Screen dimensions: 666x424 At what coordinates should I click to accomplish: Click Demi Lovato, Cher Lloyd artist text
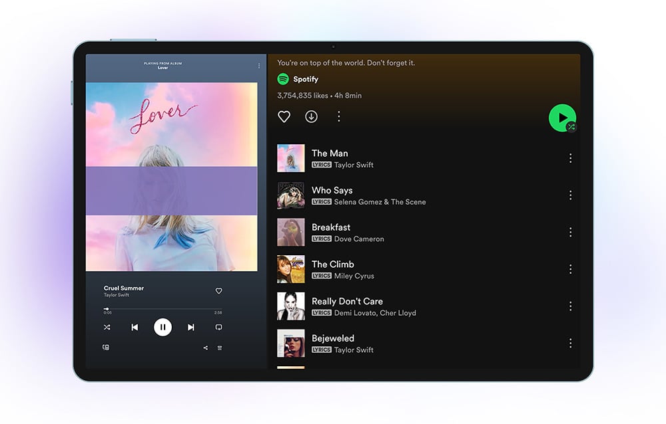pos(375,313)
